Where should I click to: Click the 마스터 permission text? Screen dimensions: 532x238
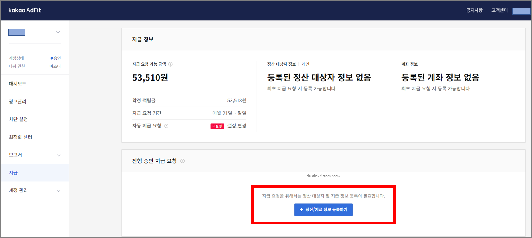click(x=55, y=66)
